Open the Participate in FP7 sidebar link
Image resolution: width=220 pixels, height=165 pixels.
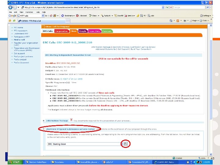coord(22,37)
